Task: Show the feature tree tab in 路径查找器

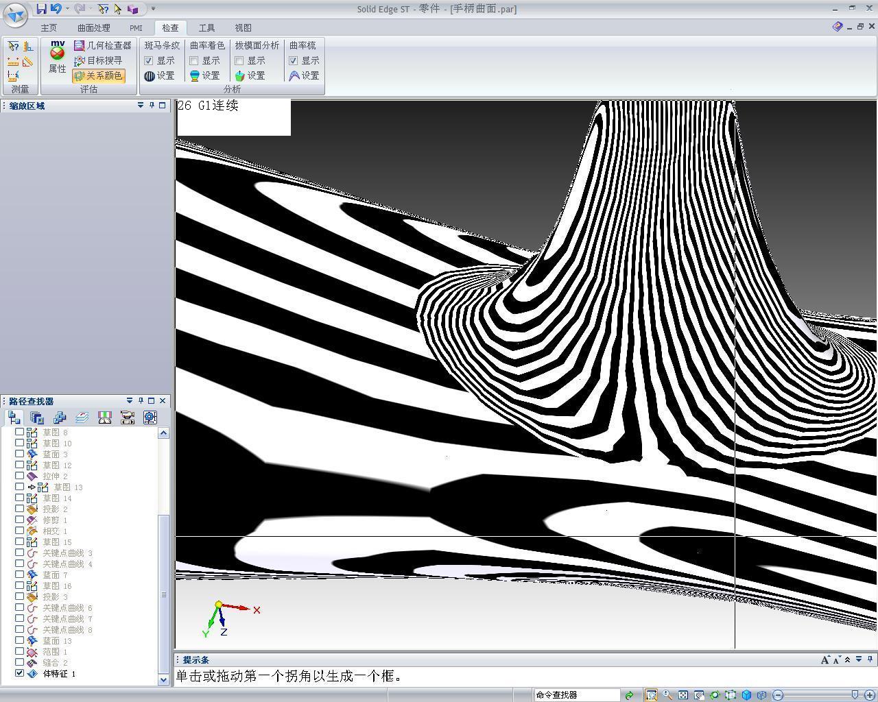Action: tap(14, 417)
